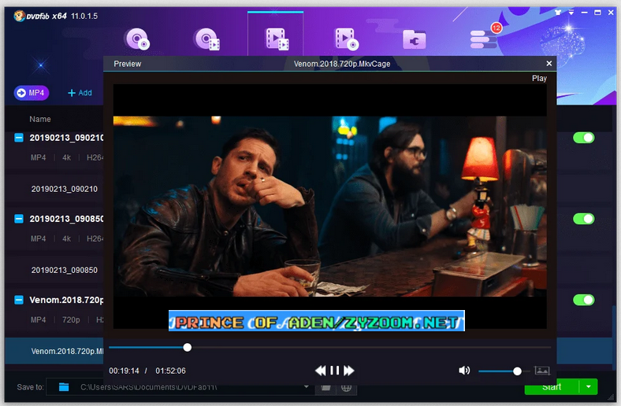Collapse the 20190213_090850 task entry
Screen dimensions: 621x406
[19, 219]
